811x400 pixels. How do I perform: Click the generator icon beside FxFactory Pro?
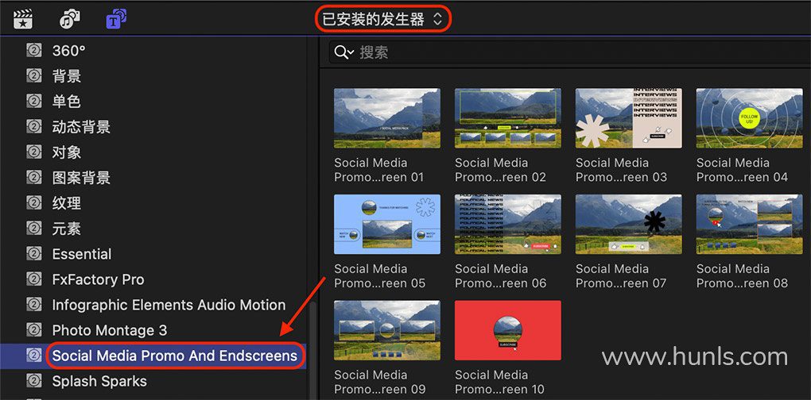coord(34,279)
